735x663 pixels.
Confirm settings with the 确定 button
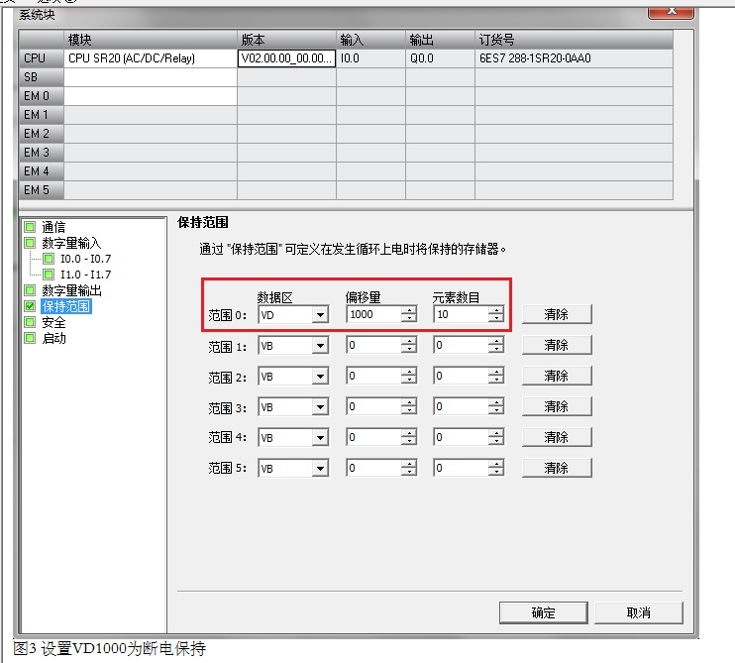543,612
